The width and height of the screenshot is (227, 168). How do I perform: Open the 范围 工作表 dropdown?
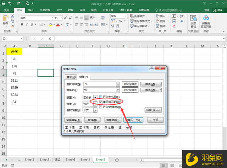pos(95,98)
